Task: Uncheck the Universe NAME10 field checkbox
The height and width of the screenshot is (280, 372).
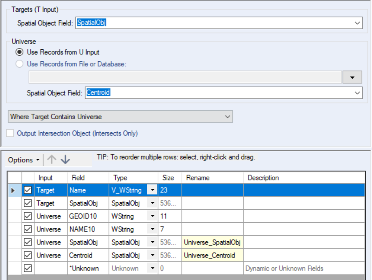Action: click(28, 229)
